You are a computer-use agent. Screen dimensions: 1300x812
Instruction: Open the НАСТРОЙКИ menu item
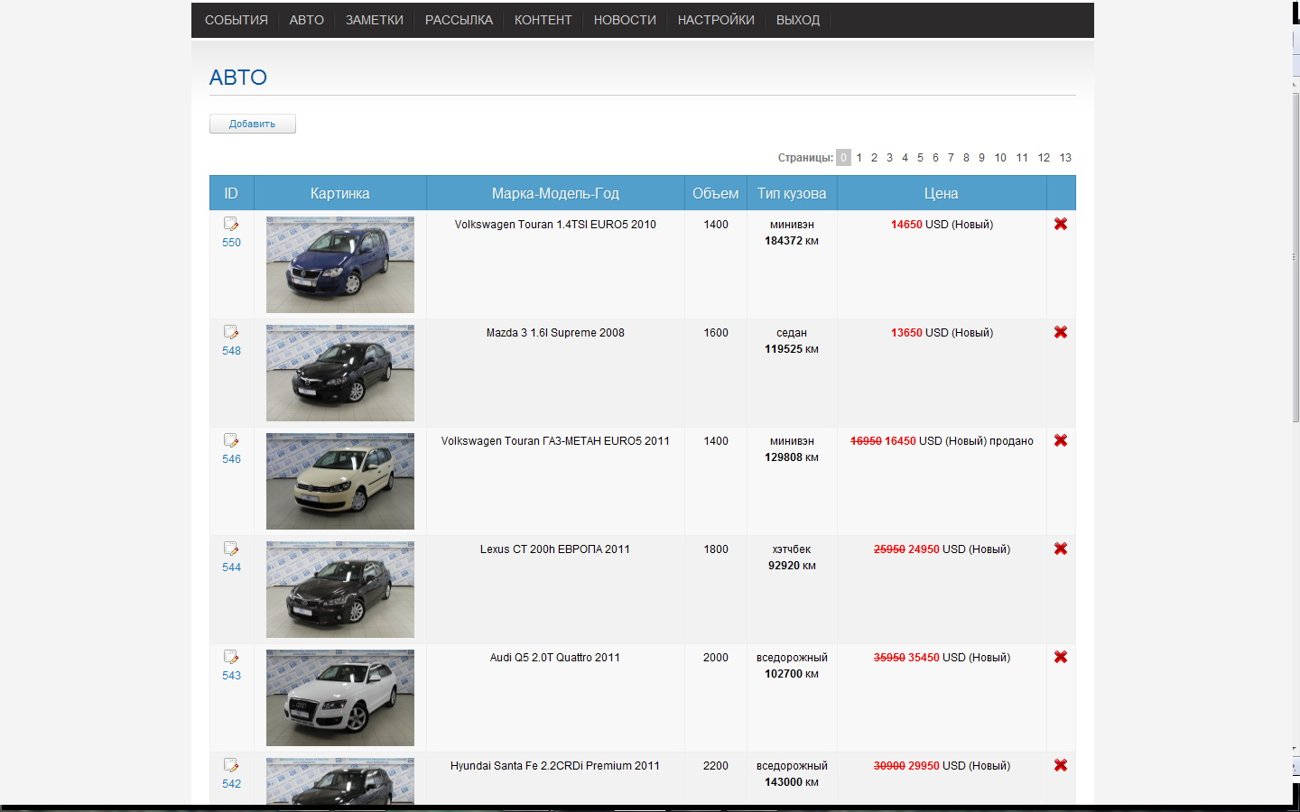click(716, 20)
